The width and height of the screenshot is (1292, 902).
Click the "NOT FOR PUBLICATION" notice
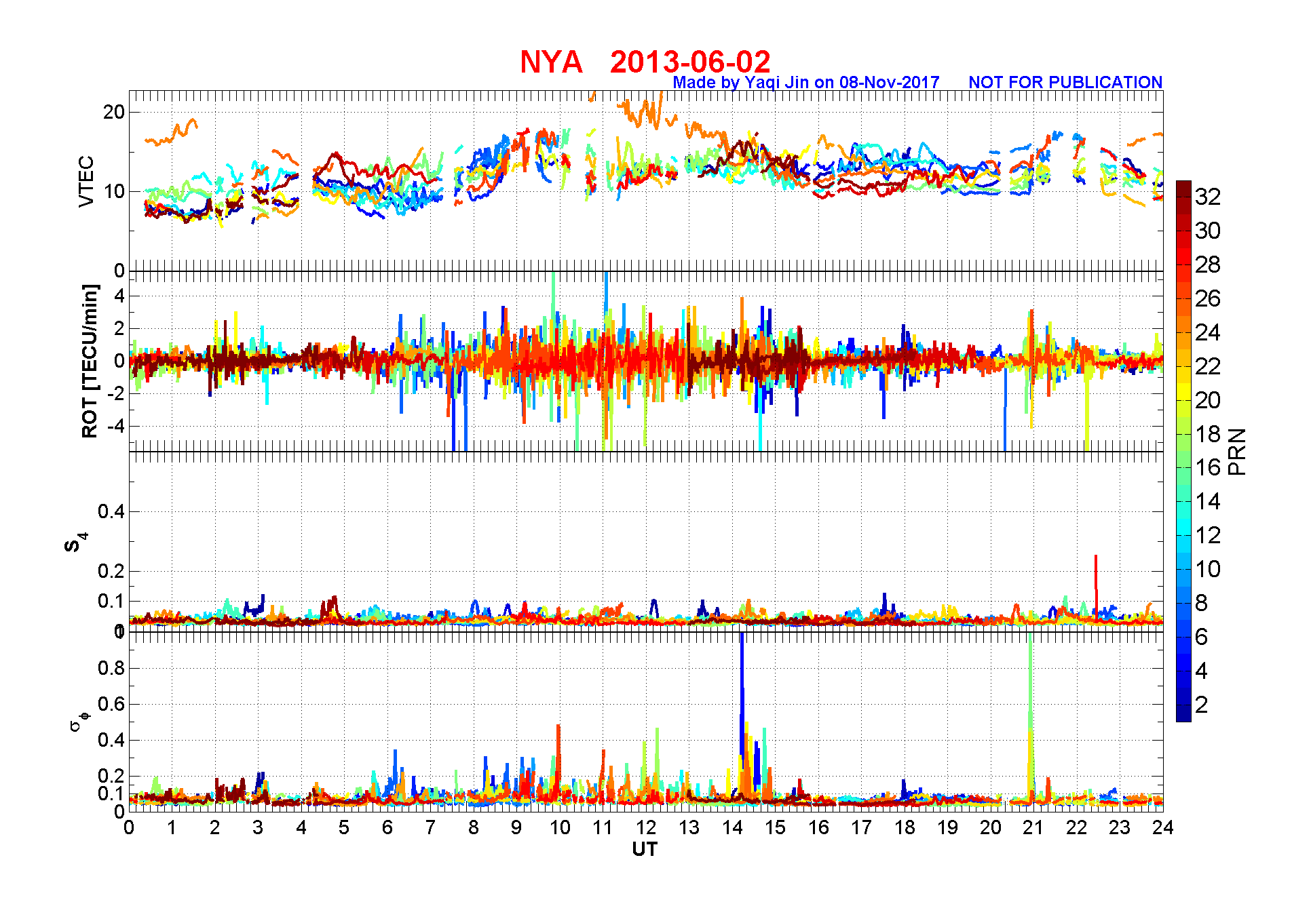click(x=1065, y=82)
